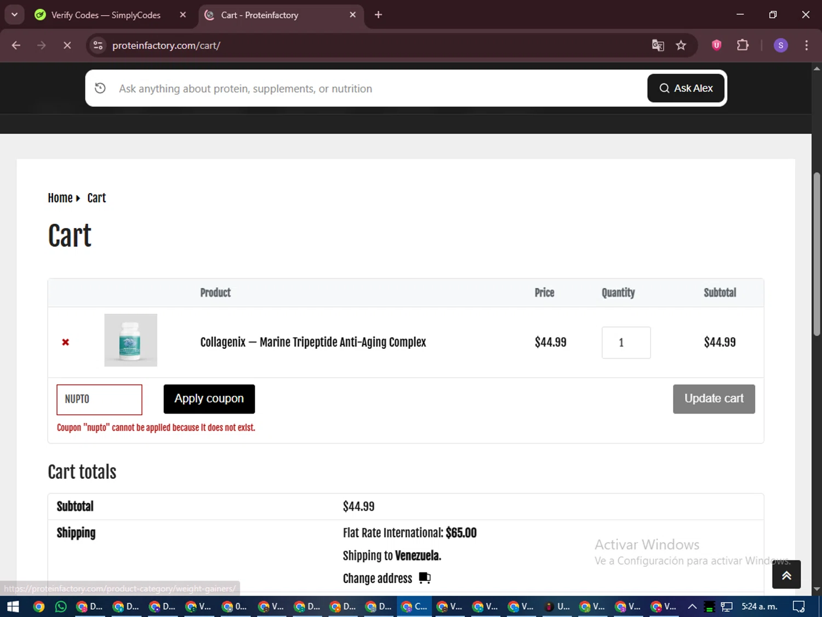
Task: Close the Verify Codes — SimplyCodes tab
Action: [x=183, y=15]
